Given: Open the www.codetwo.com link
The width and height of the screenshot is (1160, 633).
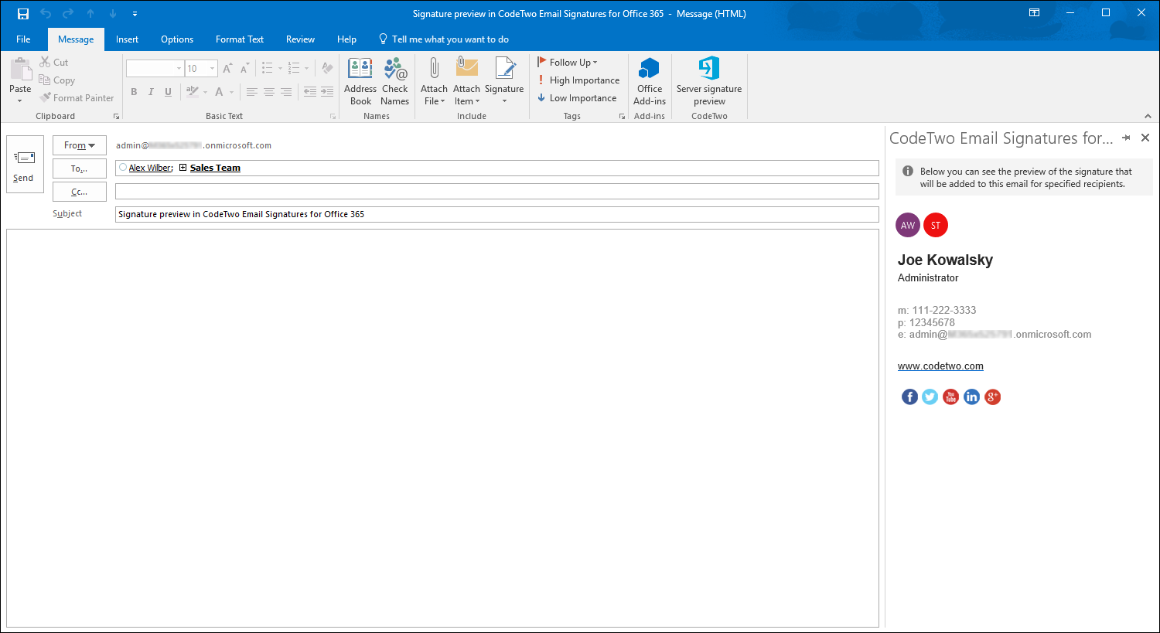Looking at the screenshot, I should (940, 366).
